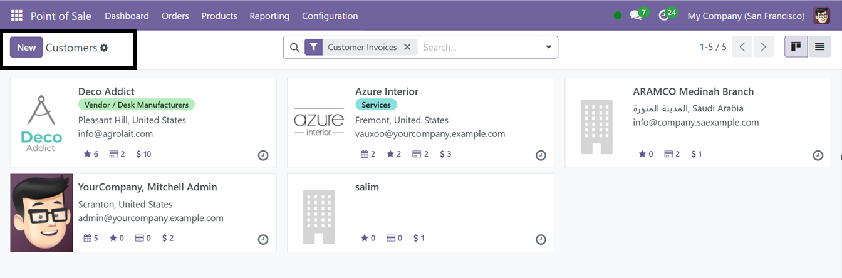Click Mitchell Admin's calendar meetings count 5
The height and width of the screenshot is (278, 842).
(91, 238)
